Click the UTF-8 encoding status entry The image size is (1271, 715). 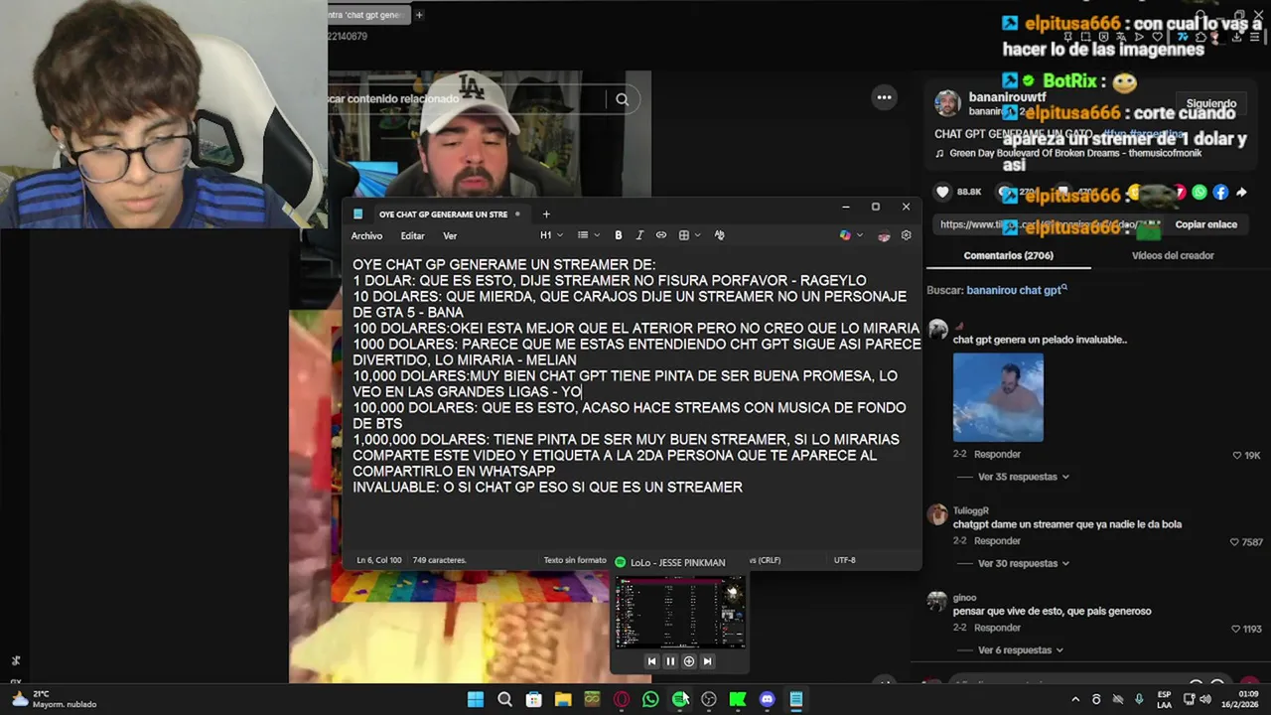844,560
